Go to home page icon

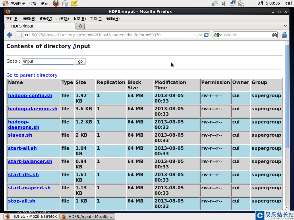tap(284, 35)
